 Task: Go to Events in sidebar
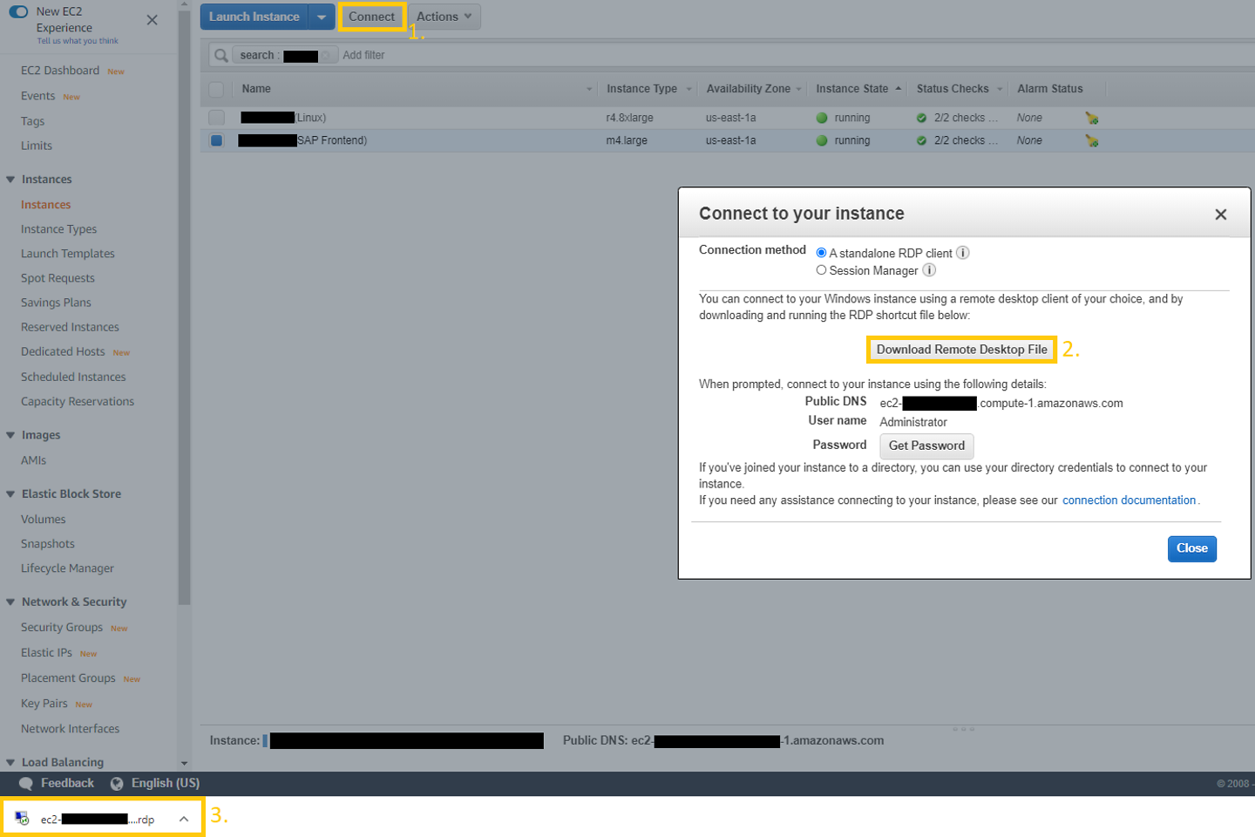tap(37, 96)
